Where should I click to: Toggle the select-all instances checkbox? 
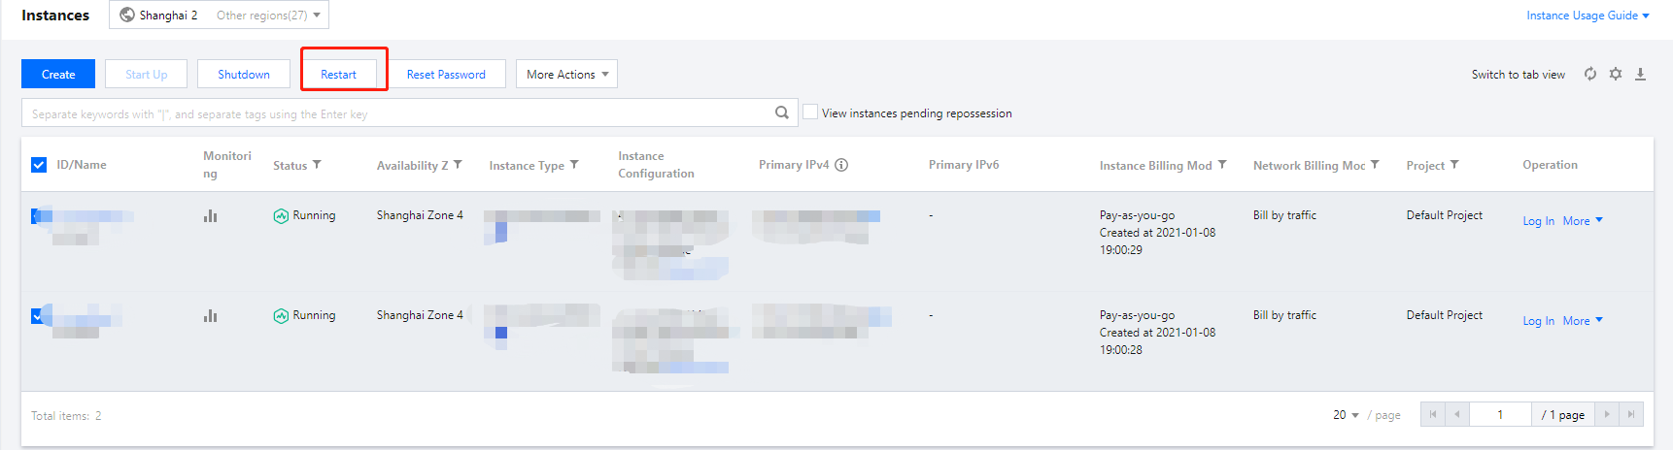click(x=39, y=165)
